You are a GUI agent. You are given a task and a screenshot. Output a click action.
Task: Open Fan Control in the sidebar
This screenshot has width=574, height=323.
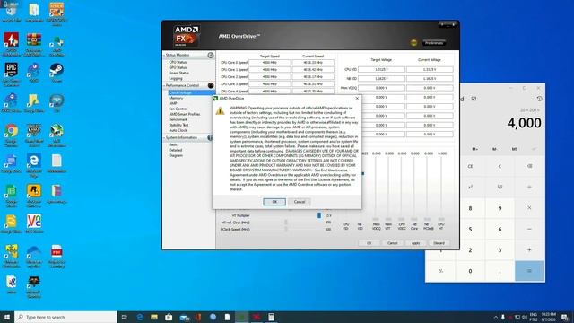(x=178, y=109)
